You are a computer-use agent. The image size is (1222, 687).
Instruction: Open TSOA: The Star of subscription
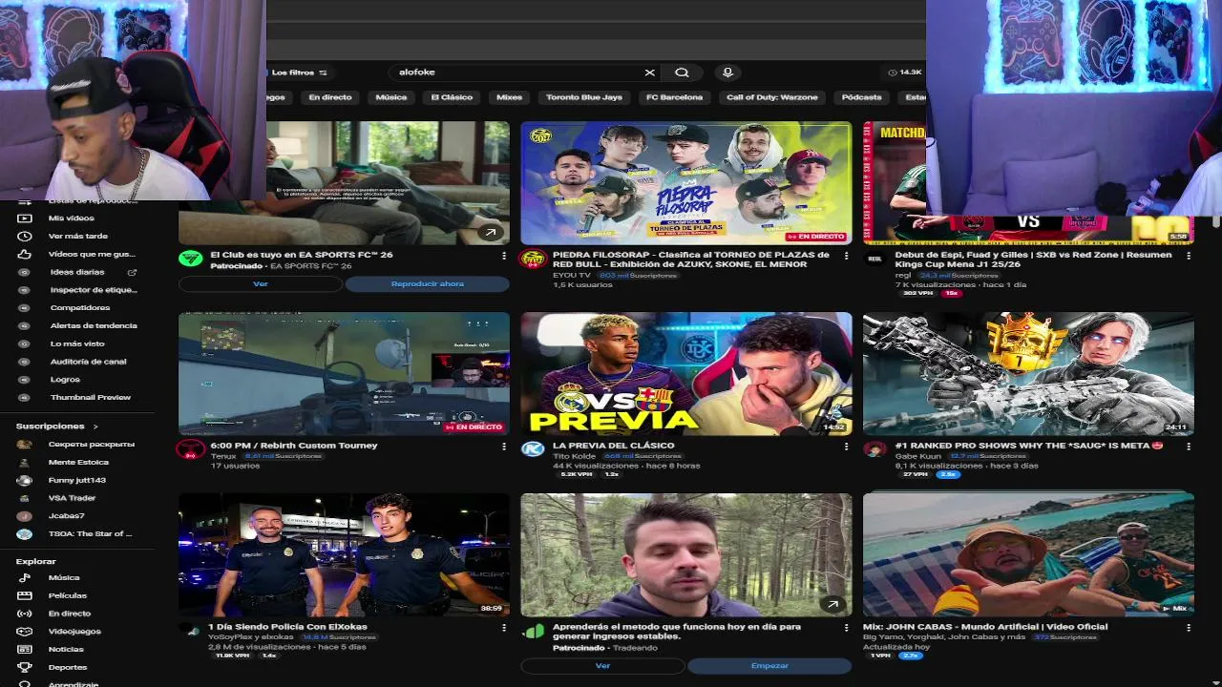pyautogui.click(x=91, y=534)
